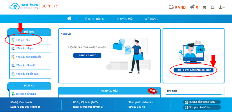Click the Hướng dẫn thanh toán button
Image resolution: width=232 pixels, height=112 pixels.
[x=202, y=102]
